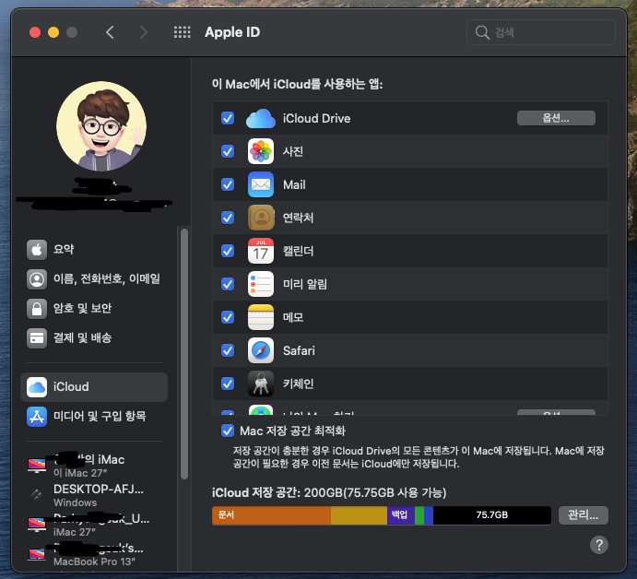The image size is (637, 579).
Task: Click the Memoji profile picture
Action: pyautogui.click(x=101, y=126)
